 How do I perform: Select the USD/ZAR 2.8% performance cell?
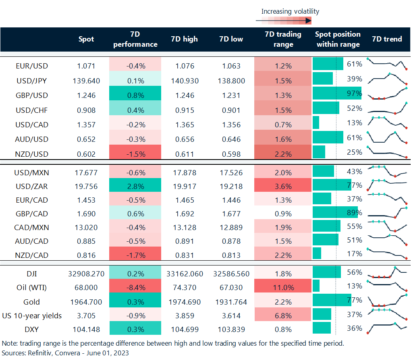click(135, 186)
